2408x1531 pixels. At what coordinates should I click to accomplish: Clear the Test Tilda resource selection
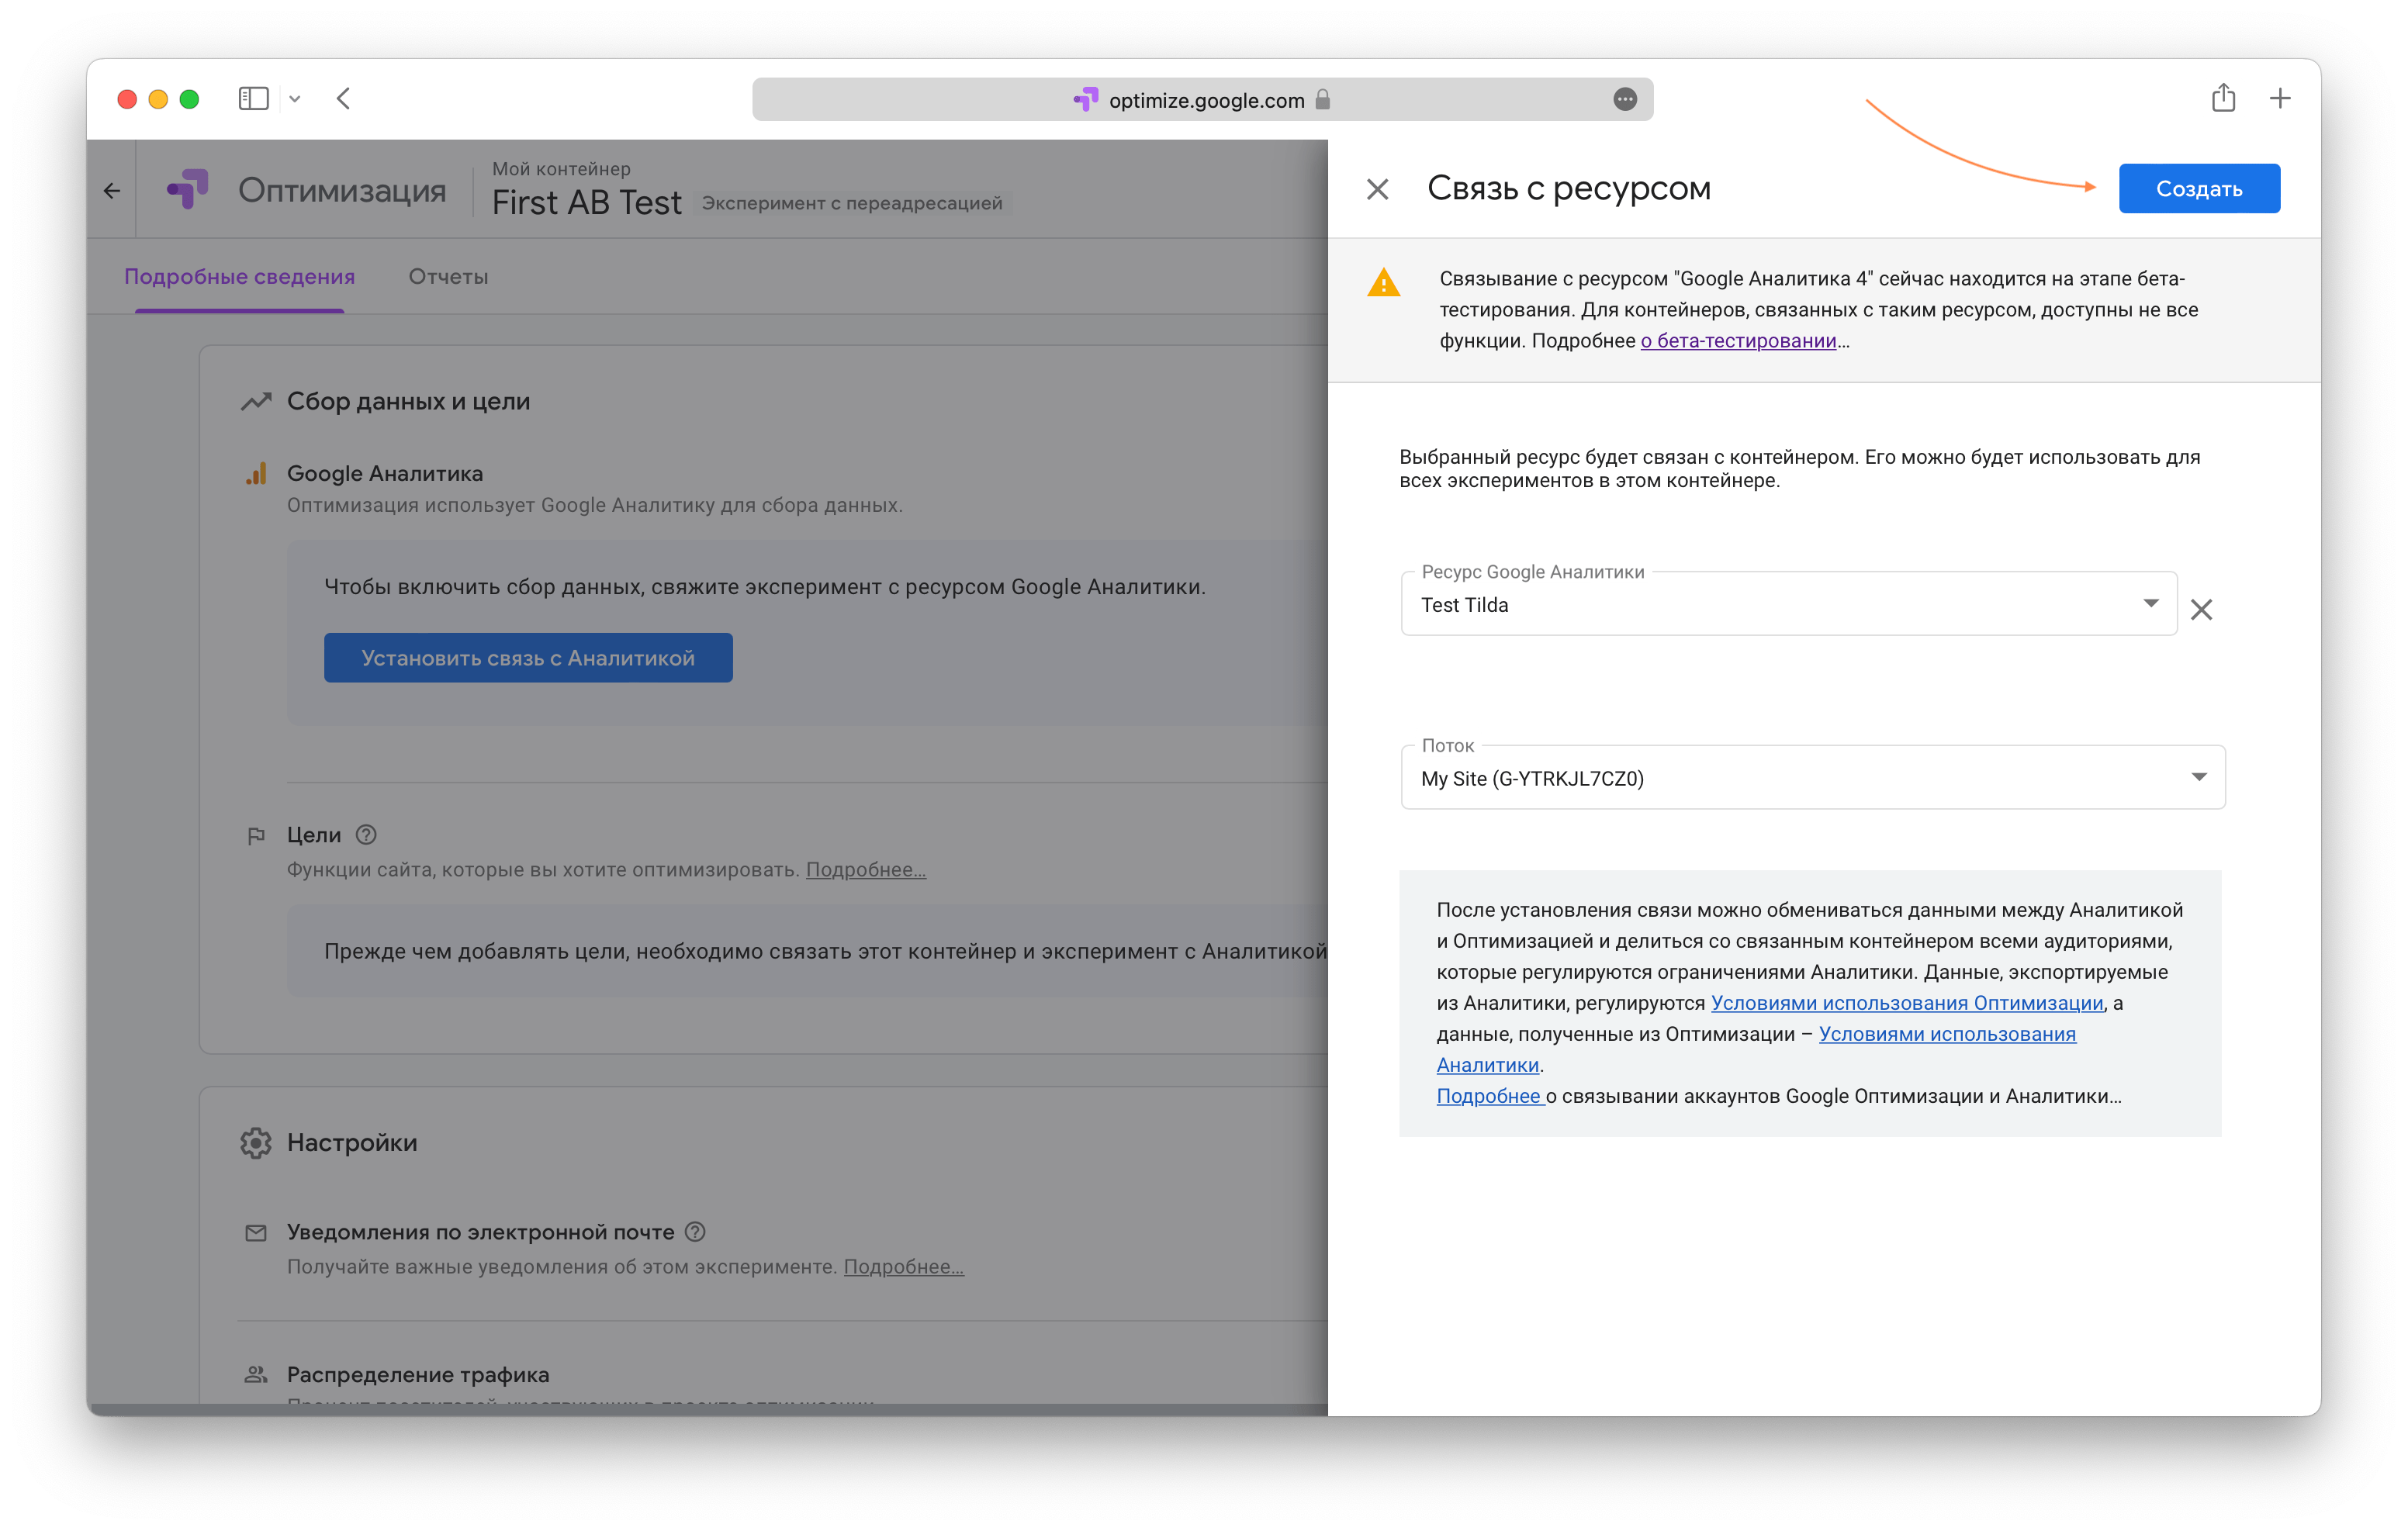pos(2201,609)
